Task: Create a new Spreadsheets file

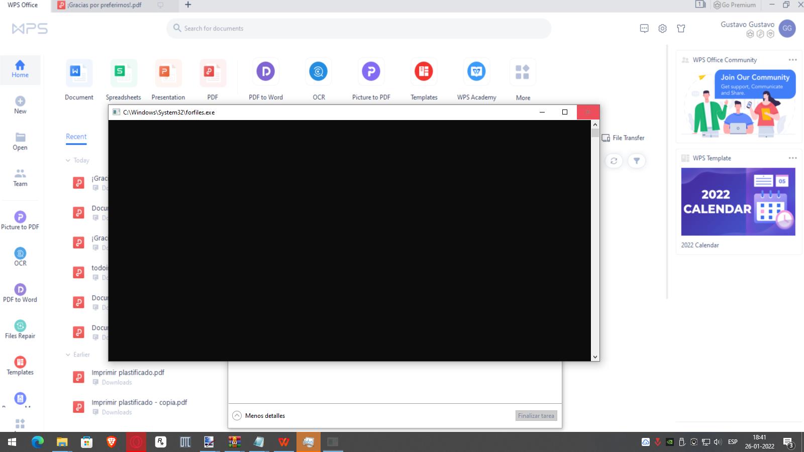Action: pyautogui.click(x=123, y=72)
